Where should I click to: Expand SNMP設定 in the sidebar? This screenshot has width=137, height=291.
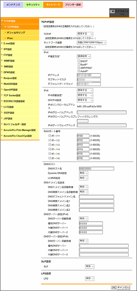point(20,61)
